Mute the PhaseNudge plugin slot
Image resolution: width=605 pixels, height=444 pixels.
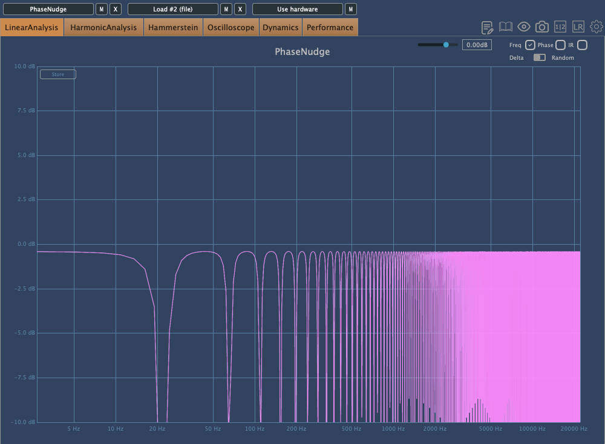pos(102,9)
